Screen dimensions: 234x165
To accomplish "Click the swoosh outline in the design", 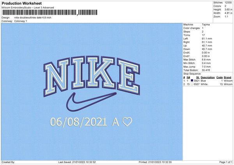I will tap(91, 102).
